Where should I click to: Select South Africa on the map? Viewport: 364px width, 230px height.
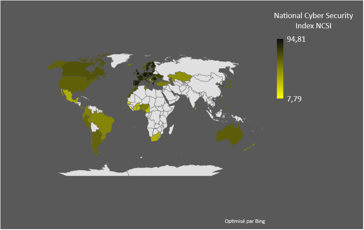coord(156,137)
